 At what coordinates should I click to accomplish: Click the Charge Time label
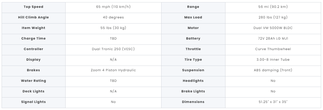click(x=33, y=38)
